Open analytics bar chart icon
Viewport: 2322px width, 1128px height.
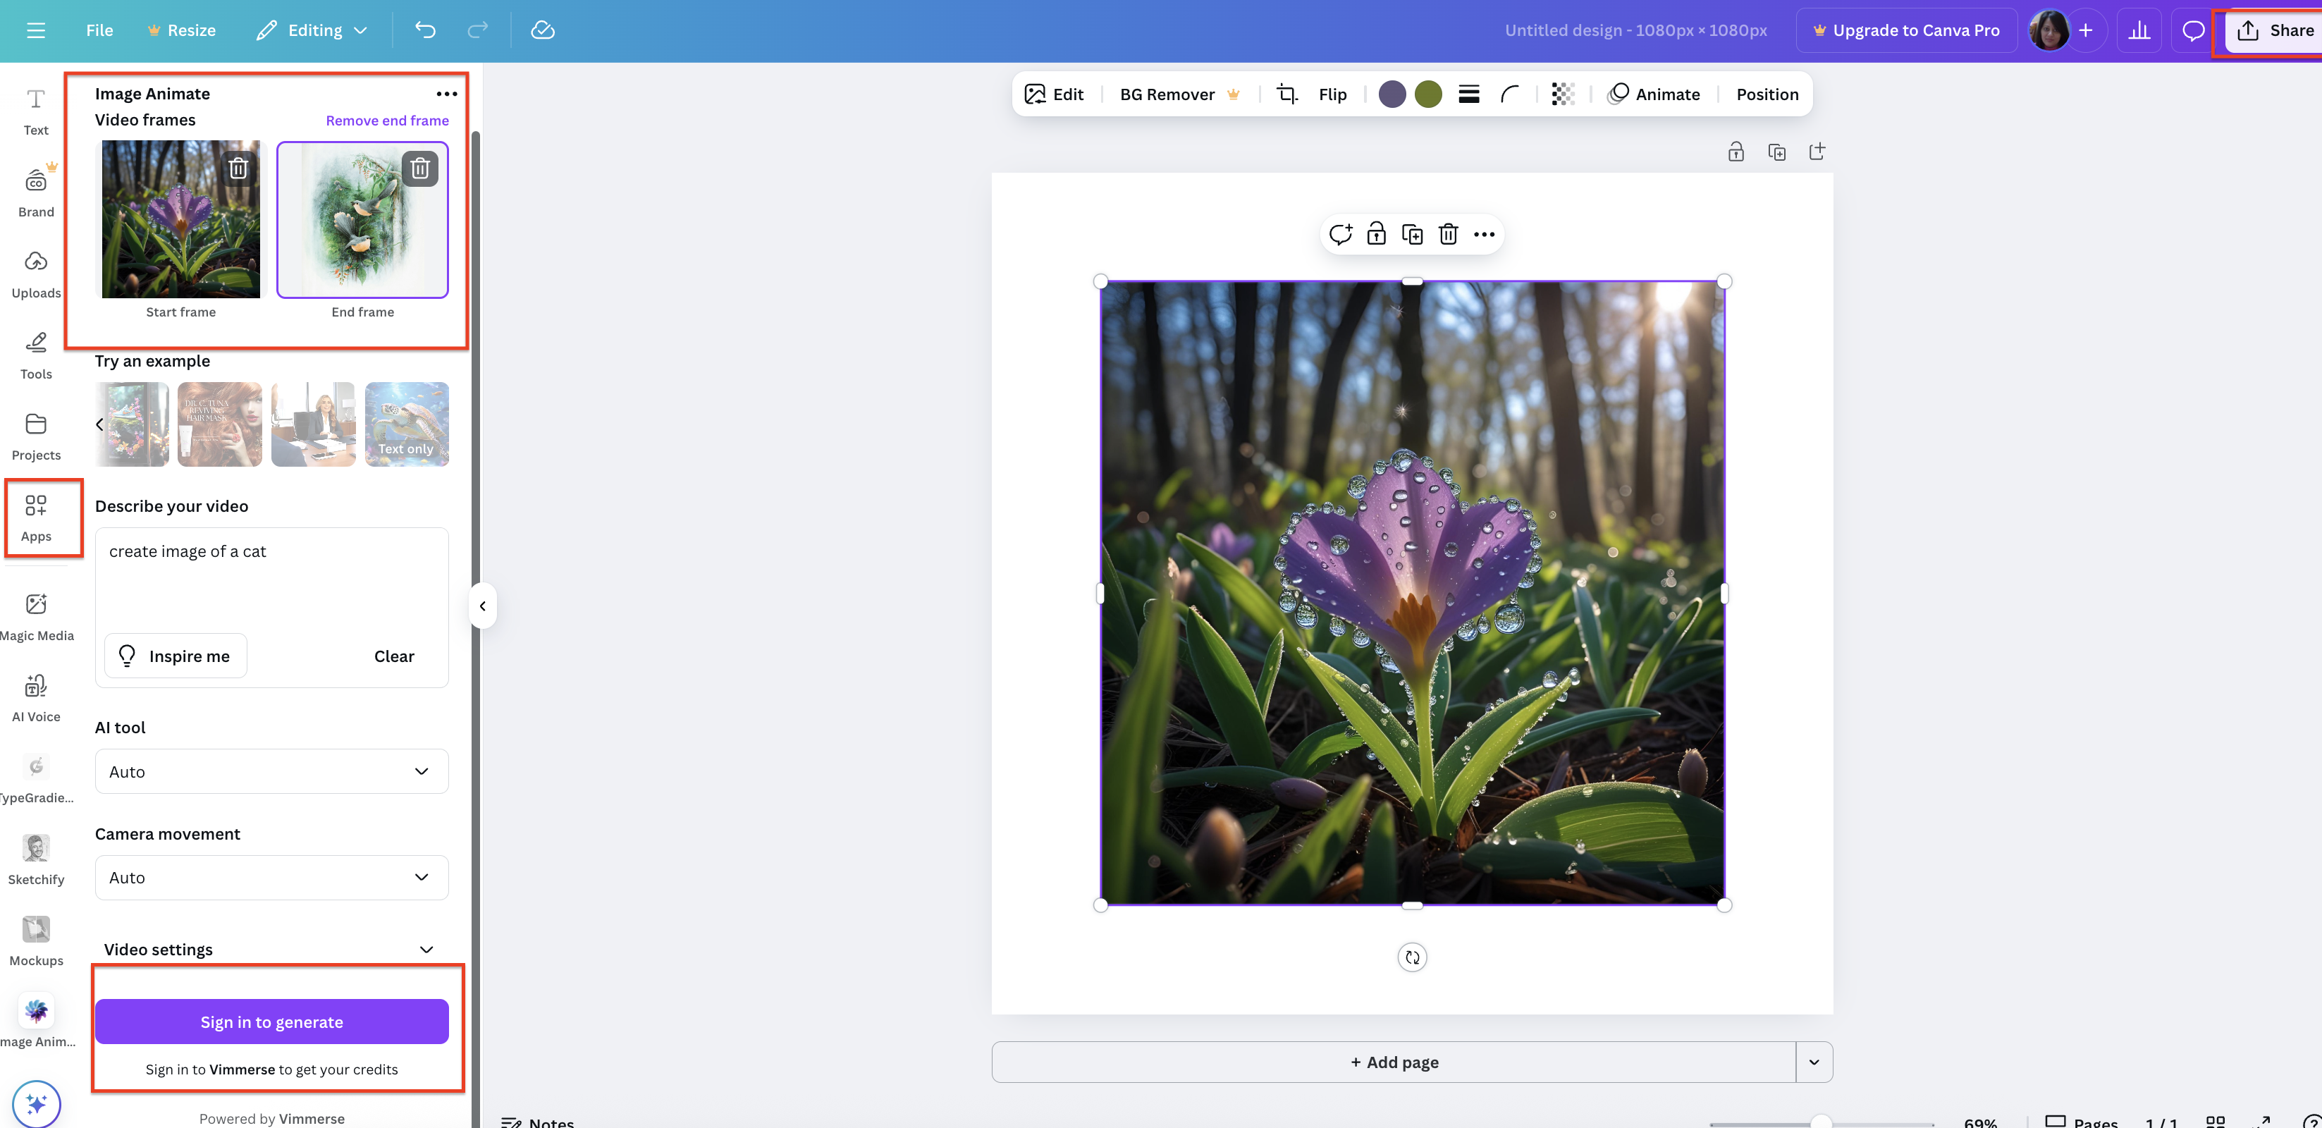[x=2139, y=30]
